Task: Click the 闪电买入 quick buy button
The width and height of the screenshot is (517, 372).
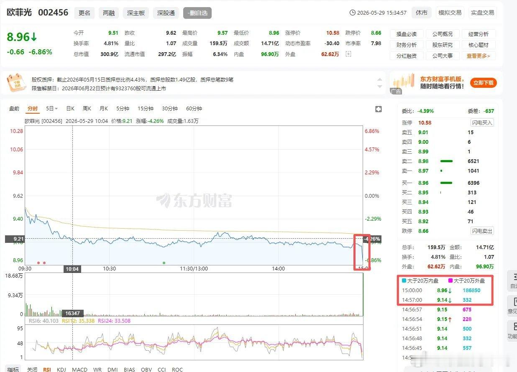Action: click(482, 123)
